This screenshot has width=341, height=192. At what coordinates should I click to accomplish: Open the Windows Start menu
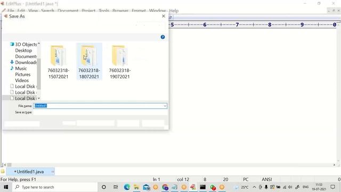(x=6, y=187)
